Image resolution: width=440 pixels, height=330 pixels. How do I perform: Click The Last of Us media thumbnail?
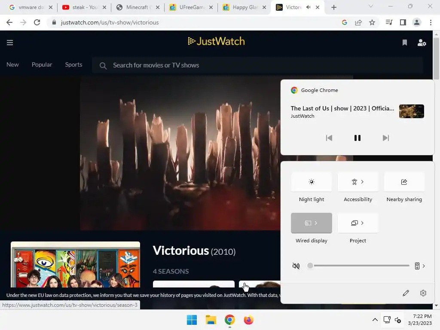pyautogui.click(x=411, y=111)
